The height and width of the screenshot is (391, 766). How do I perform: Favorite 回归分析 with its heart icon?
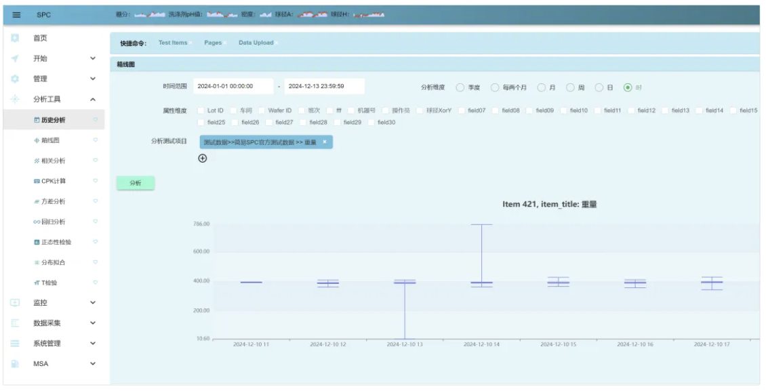pos(96,221)
